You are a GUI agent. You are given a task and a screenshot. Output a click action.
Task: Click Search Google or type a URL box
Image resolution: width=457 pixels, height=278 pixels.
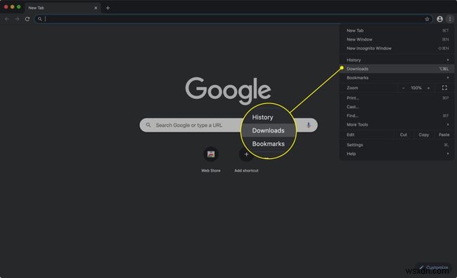pos(228,125)
